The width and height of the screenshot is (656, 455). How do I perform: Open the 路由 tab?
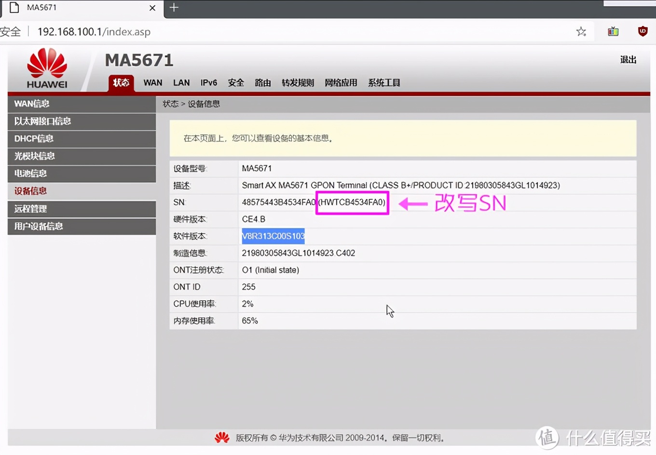pyautogui.click(x=263, y=82)
